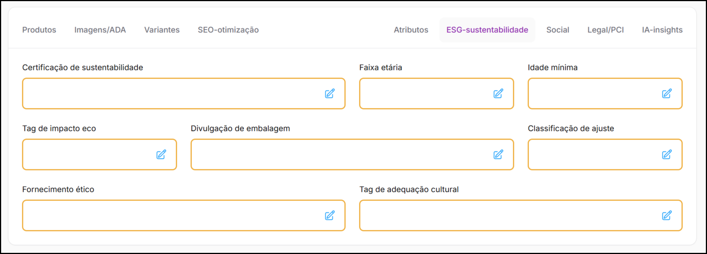Click edit icon in Divulgação de embalagem field
707x254 pixels.
(x=498, y=155)
